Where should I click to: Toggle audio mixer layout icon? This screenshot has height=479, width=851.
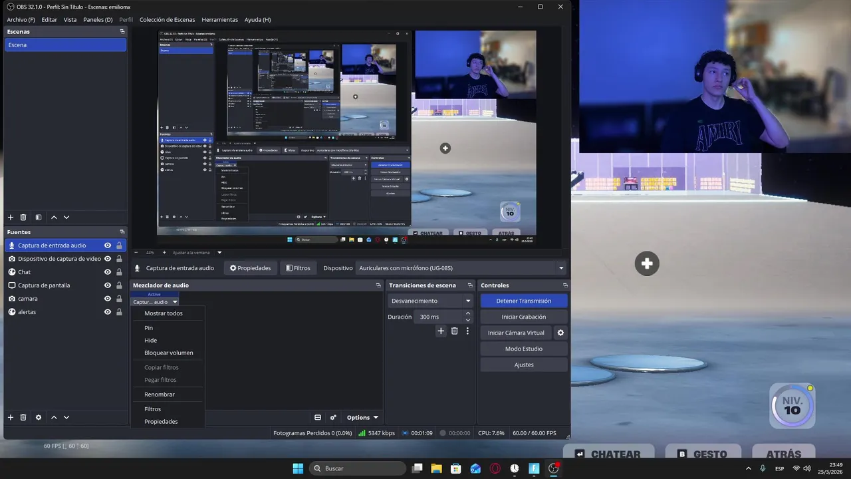318,418
